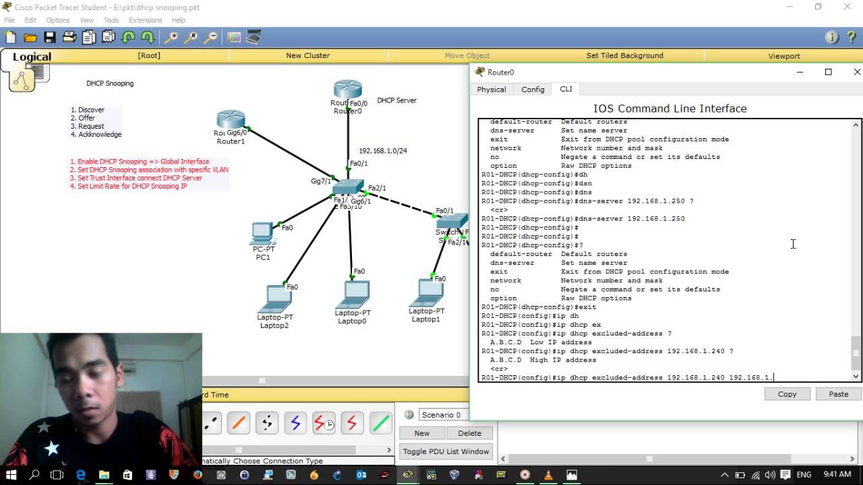This screenshot has height=485, width=863.
Task: Click the New Cluster button
Action: [307, 55]
